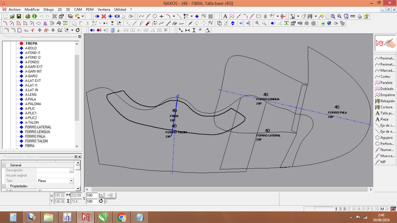This screenshot has width=397, height=223.
Task: Open the Dibujo menu
Action: tap(48, 10)
